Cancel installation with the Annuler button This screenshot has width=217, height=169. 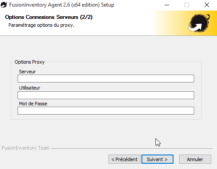click(195, 159)
